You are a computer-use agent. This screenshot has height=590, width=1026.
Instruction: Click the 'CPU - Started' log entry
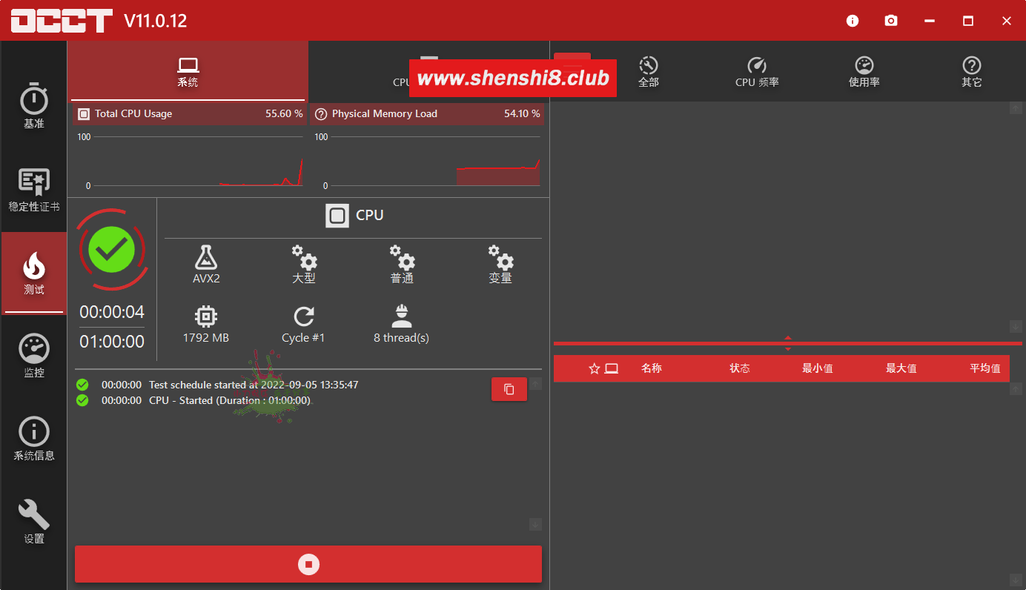coord(230,401)
